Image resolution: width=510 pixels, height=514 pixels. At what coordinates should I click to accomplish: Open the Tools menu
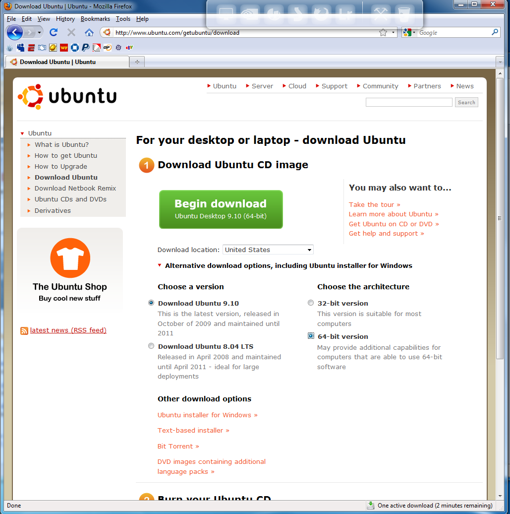(x=123, y=19)
